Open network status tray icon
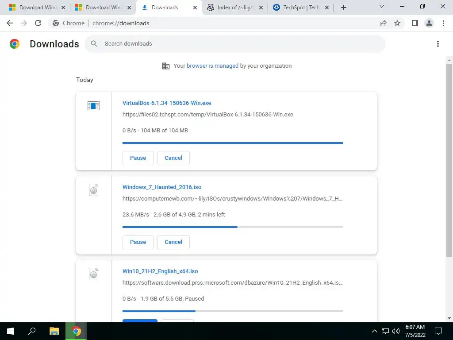 pos(385,331)
